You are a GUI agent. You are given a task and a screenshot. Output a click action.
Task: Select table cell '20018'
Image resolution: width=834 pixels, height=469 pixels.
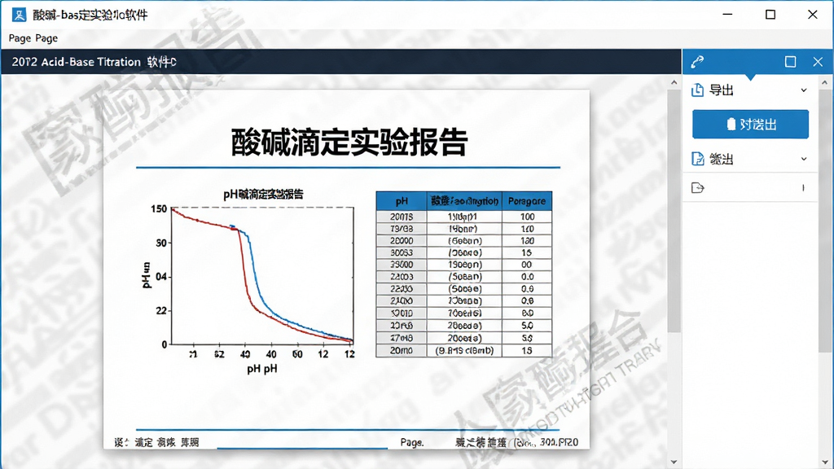(402, 217)
